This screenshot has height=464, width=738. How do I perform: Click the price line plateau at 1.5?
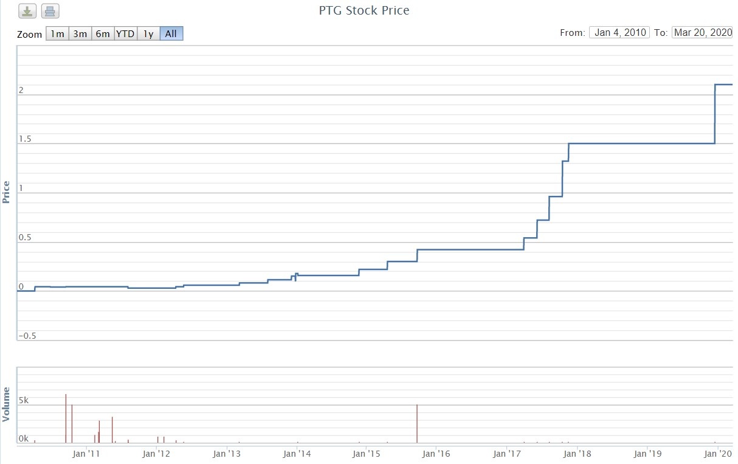(x=638, y=144)
